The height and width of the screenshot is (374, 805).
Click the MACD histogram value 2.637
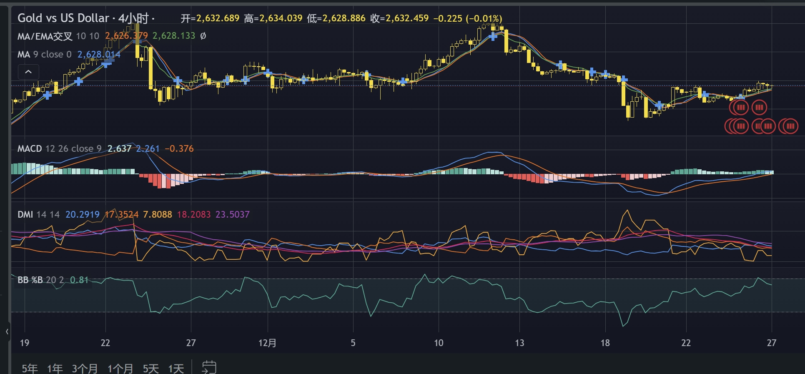coord(119,148)
